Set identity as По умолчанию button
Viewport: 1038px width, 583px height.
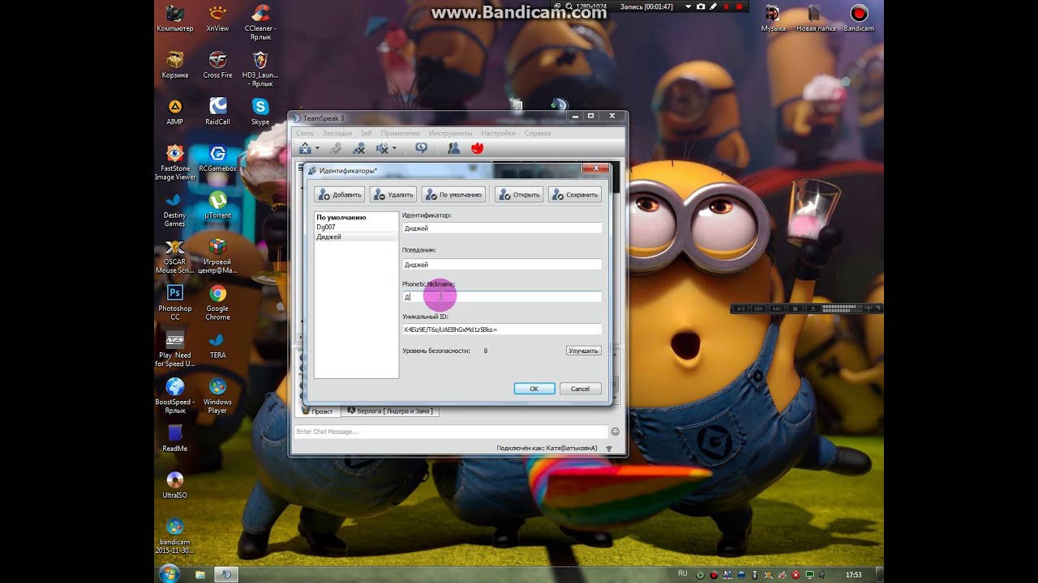(x=453, y=194)
